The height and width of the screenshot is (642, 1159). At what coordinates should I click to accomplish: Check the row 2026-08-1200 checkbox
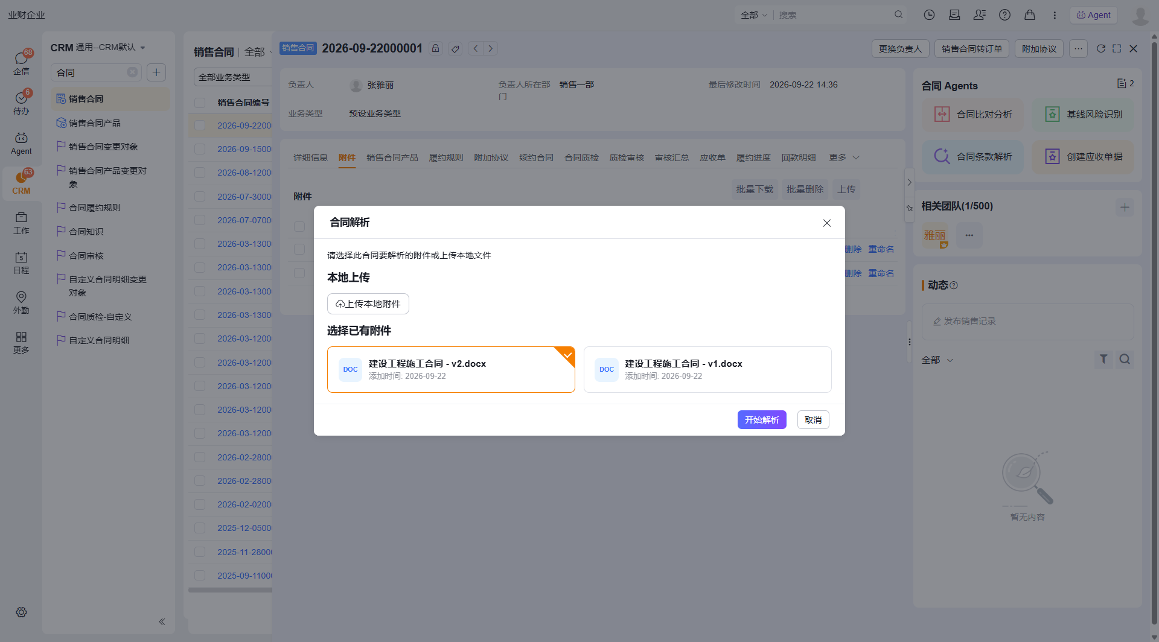click(200, 173)
